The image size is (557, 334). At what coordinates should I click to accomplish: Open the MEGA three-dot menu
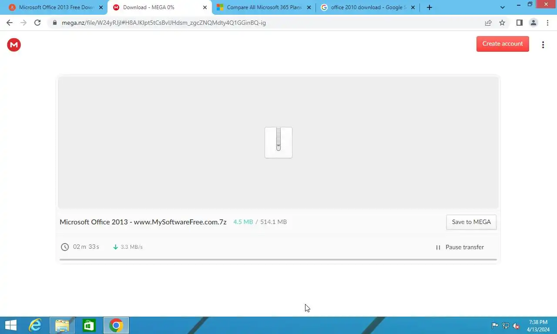[x=543, y=44]
